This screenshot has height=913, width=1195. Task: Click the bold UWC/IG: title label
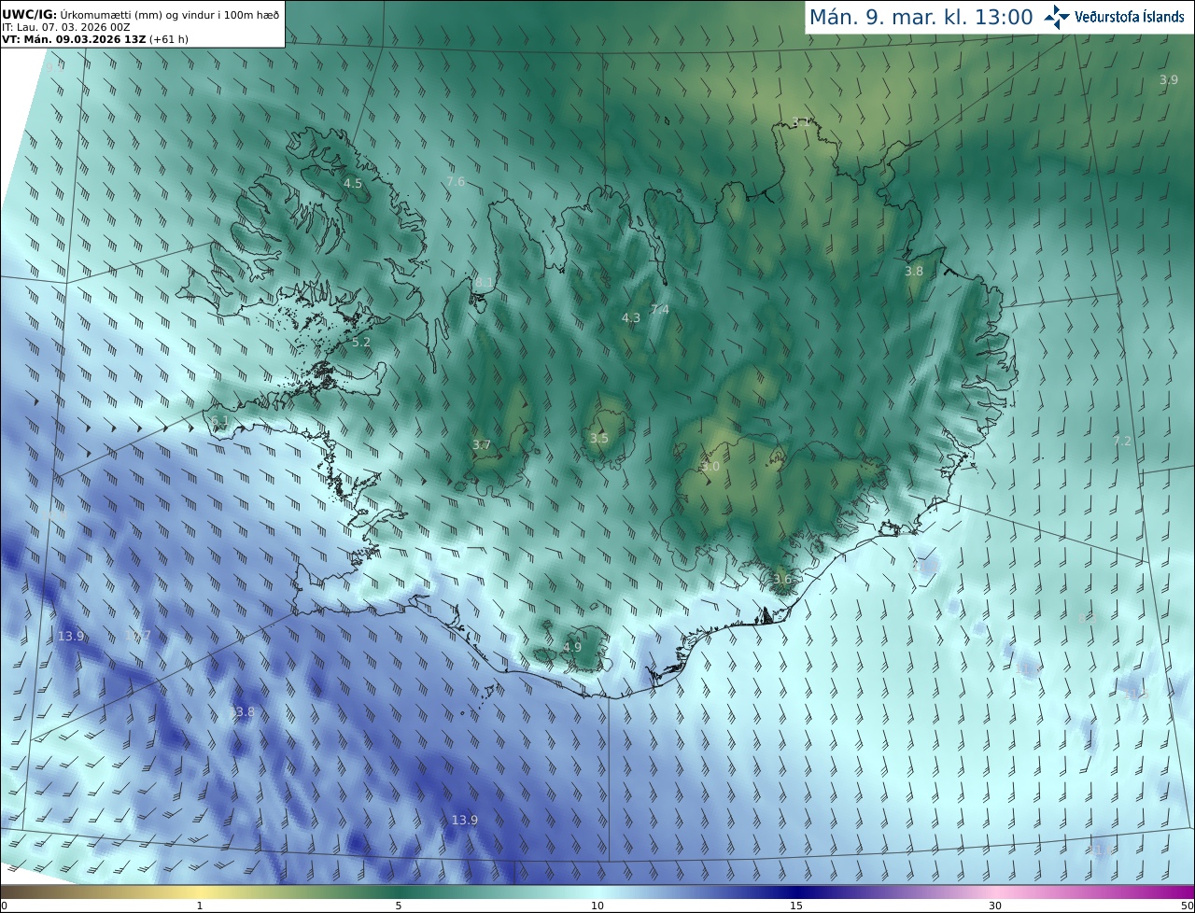[x=30, y=14]
